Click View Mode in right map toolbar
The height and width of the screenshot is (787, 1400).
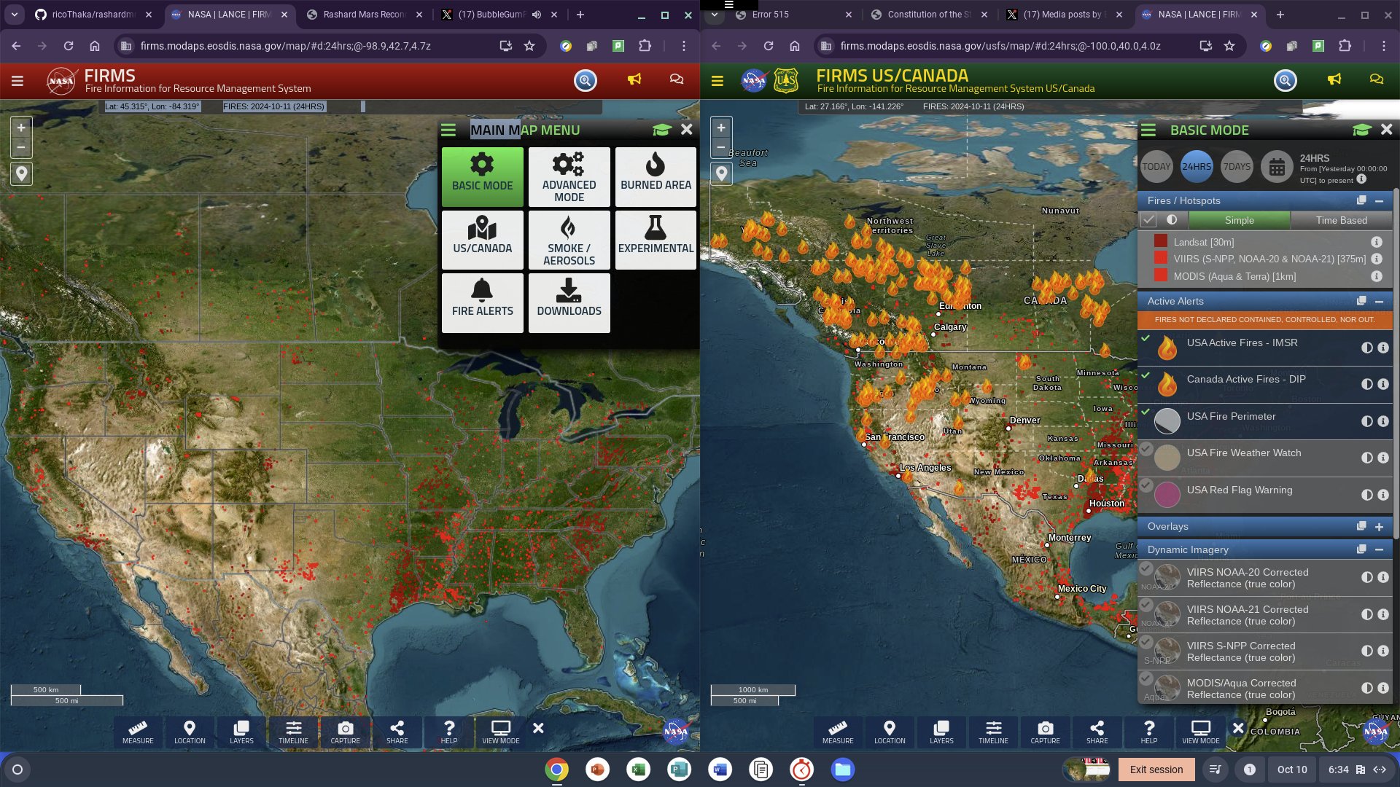(1200, 732)
